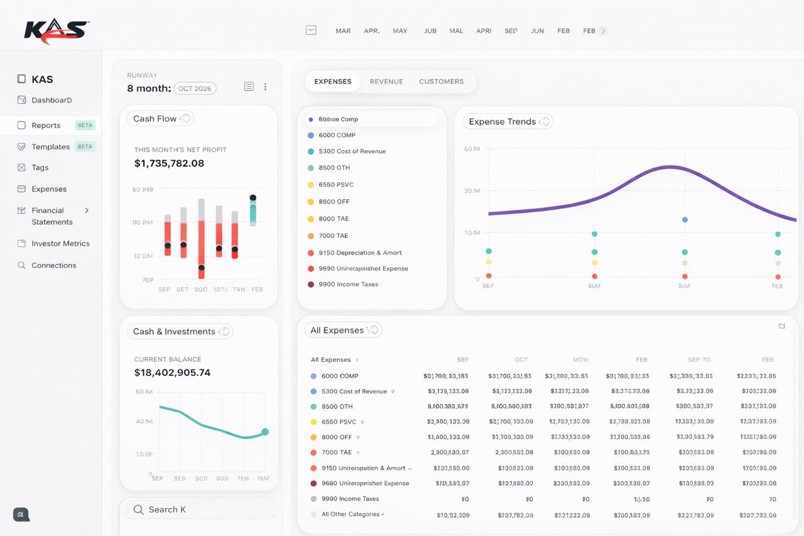Image resolution: width=804 pixels, height=536 pixels.
Task: Click the purple swatch next to 6000 Comp
Action: tap(310, 118)
